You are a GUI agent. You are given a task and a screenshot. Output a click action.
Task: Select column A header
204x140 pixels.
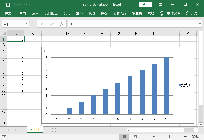pyautogui.click(x=16, y=33)
